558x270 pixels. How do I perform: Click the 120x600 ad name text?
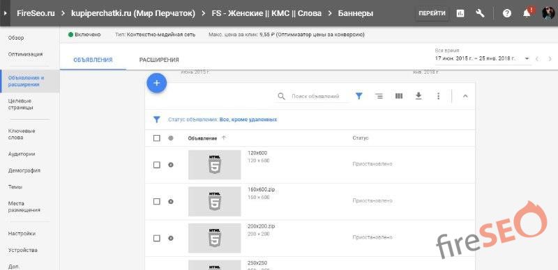click(x=257, y=153)
